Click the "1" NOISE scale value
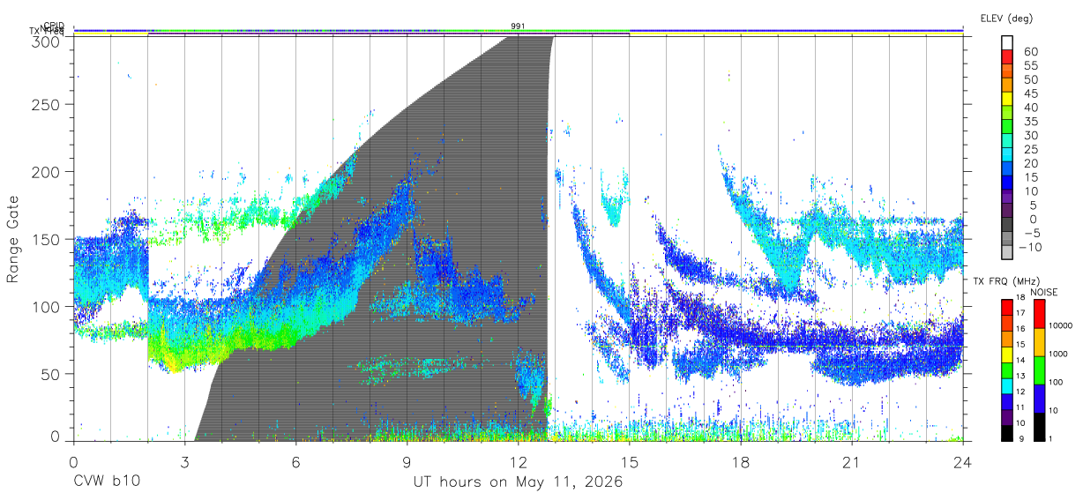The image size is (1083, 500). 1049,439
